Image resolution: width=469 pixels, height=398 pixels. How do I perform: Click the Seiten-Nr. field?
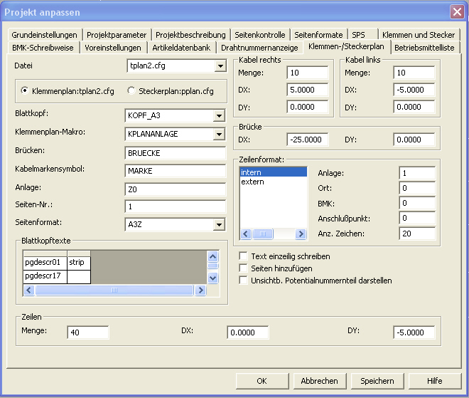[x=176, y=206]
